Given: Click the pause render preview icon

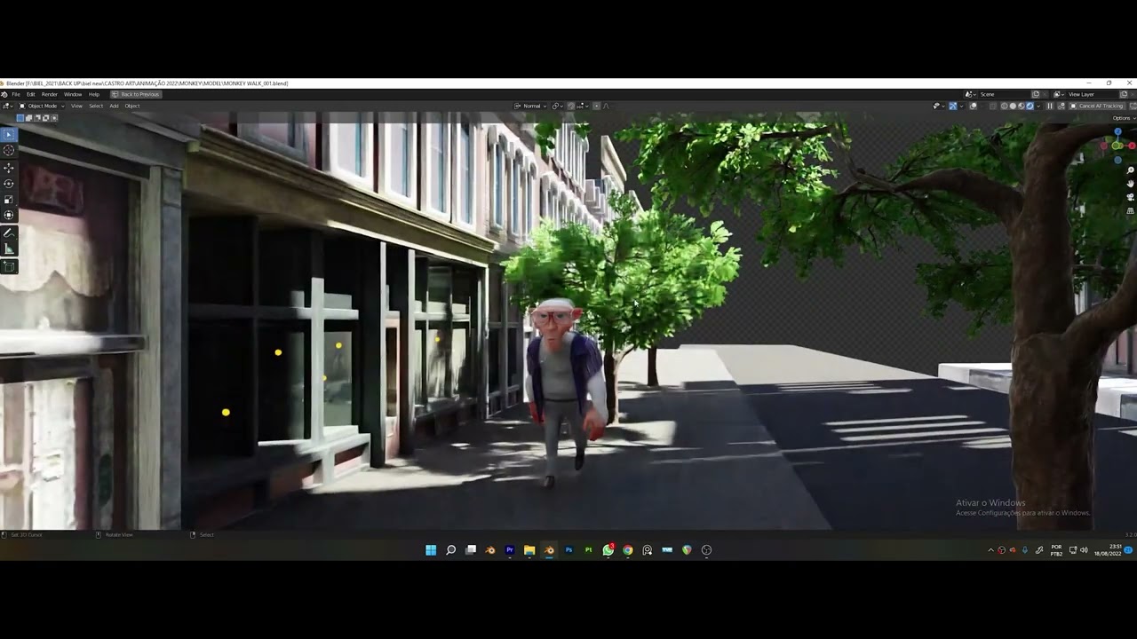Looking at the screenshot, I should pyautogui.click(x=1050, y=106).
